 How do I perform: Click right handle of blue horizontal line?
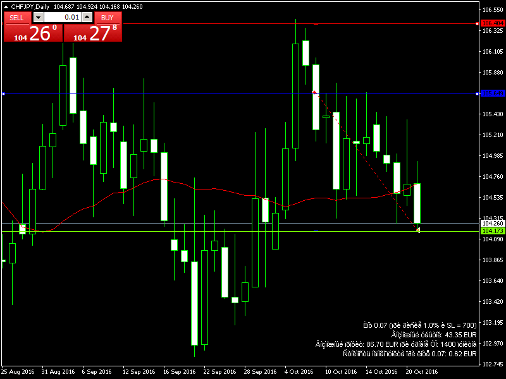pyautogui.click(x=478, y=93)
